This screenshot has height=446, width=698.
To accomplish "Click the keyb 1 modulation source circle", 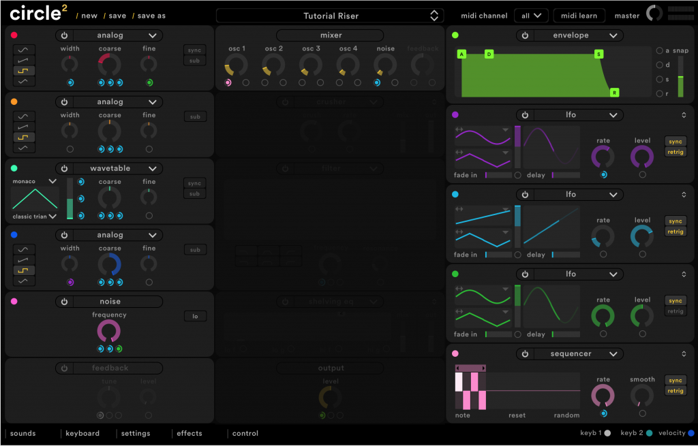I will pos(607,433).
